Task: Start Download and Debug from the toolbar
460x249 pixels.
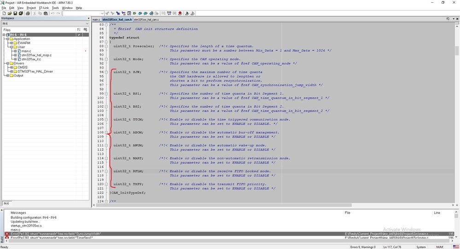Action: click(187, 13)
